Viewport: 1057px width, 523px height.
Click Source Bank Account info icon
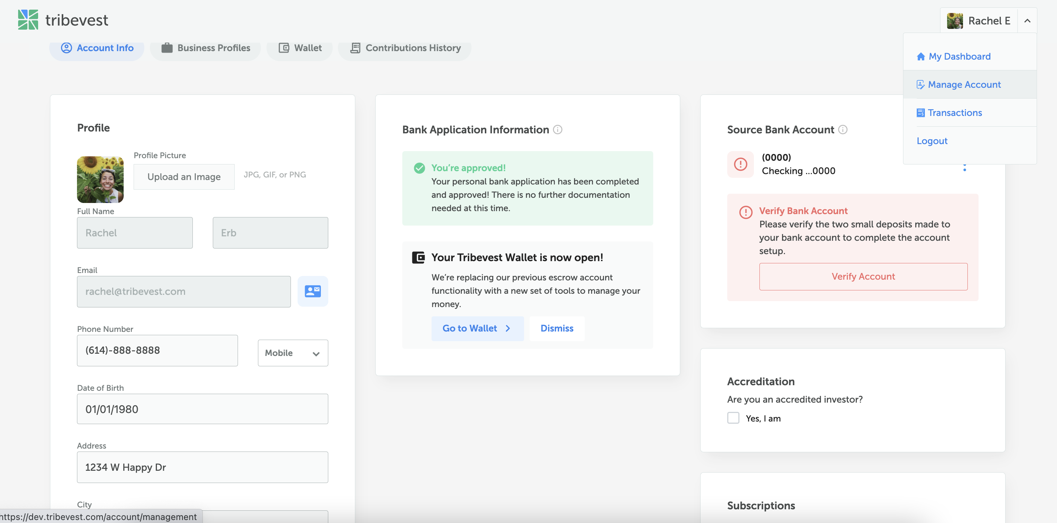click(x=843, y=130)
